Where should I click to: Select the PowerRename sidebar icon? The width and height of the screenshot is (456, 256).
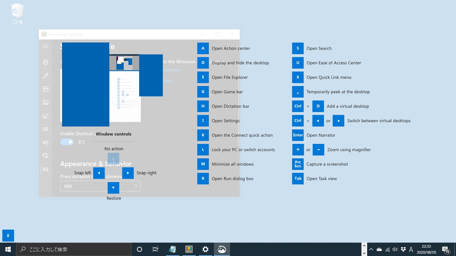[46, 142]
